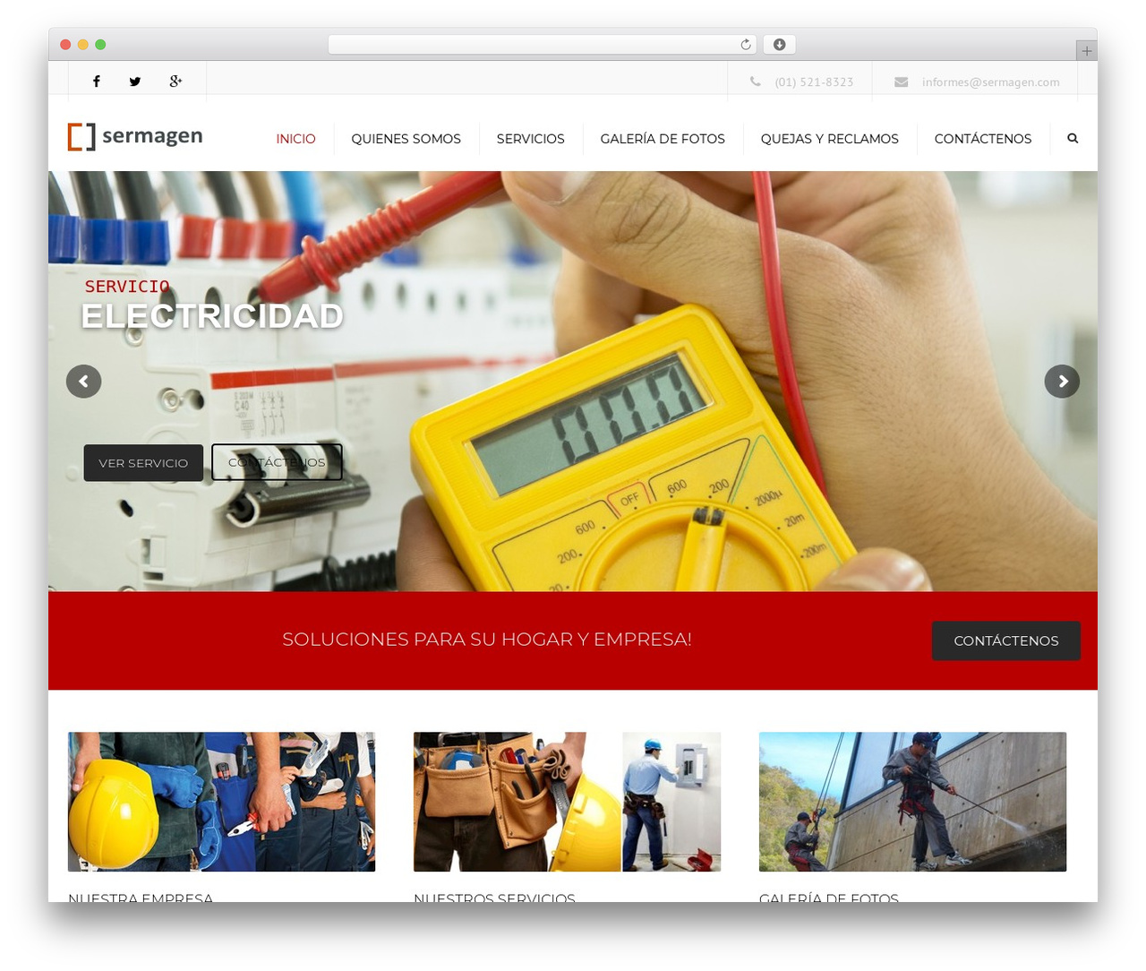Select the INICIO menu item
Image resolution: width=1146 pixels, height=971 pixels.
(x=295, y=139)
